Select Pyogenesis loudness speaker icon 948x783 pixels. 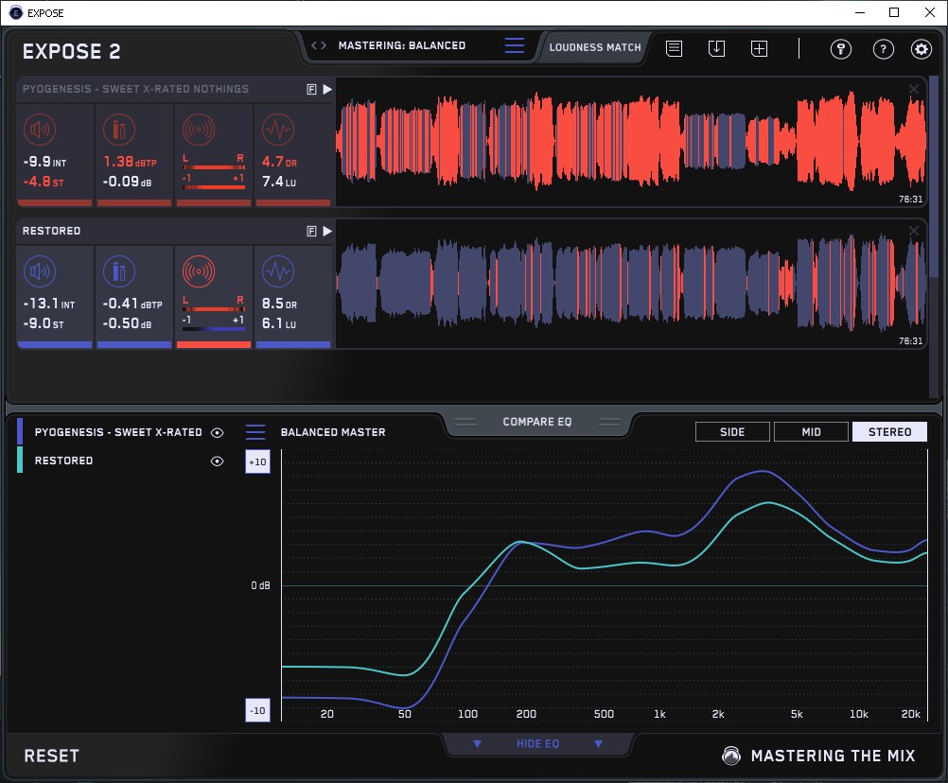[x=40, y=130]
